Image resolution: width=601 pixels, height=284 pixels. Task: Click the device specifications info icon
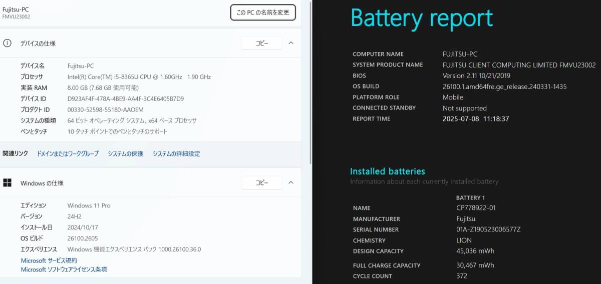[x=8, y=43]
